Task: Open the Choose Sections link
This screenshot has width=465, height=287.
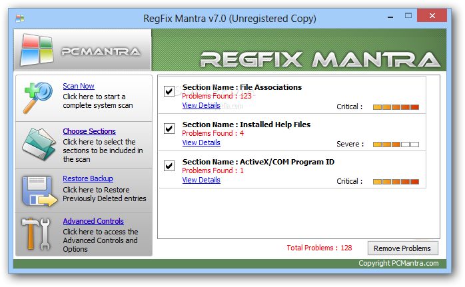Action: point(89,131)
